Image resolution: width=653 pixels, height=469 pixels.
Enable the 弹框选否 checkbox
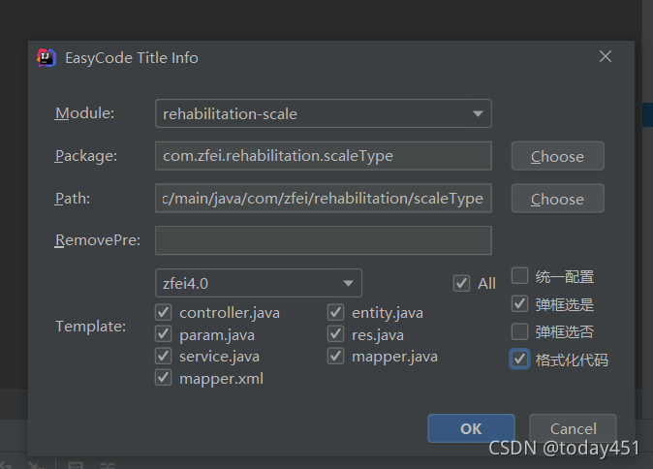[x=519, y=332]
